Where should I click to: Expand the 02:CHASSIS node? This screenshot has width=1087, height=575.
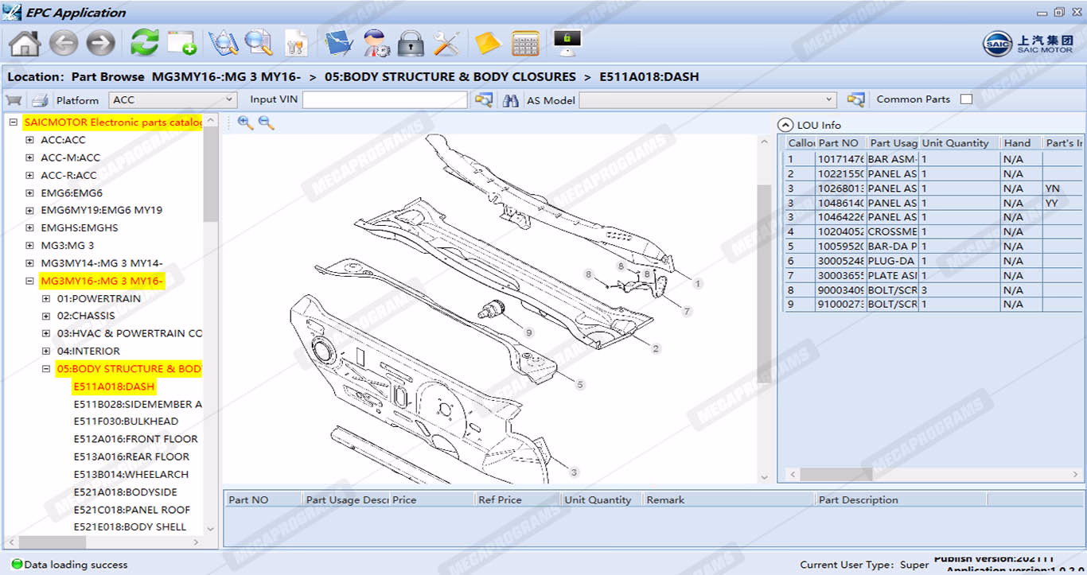pyautogui.click(x=45, y=316)
